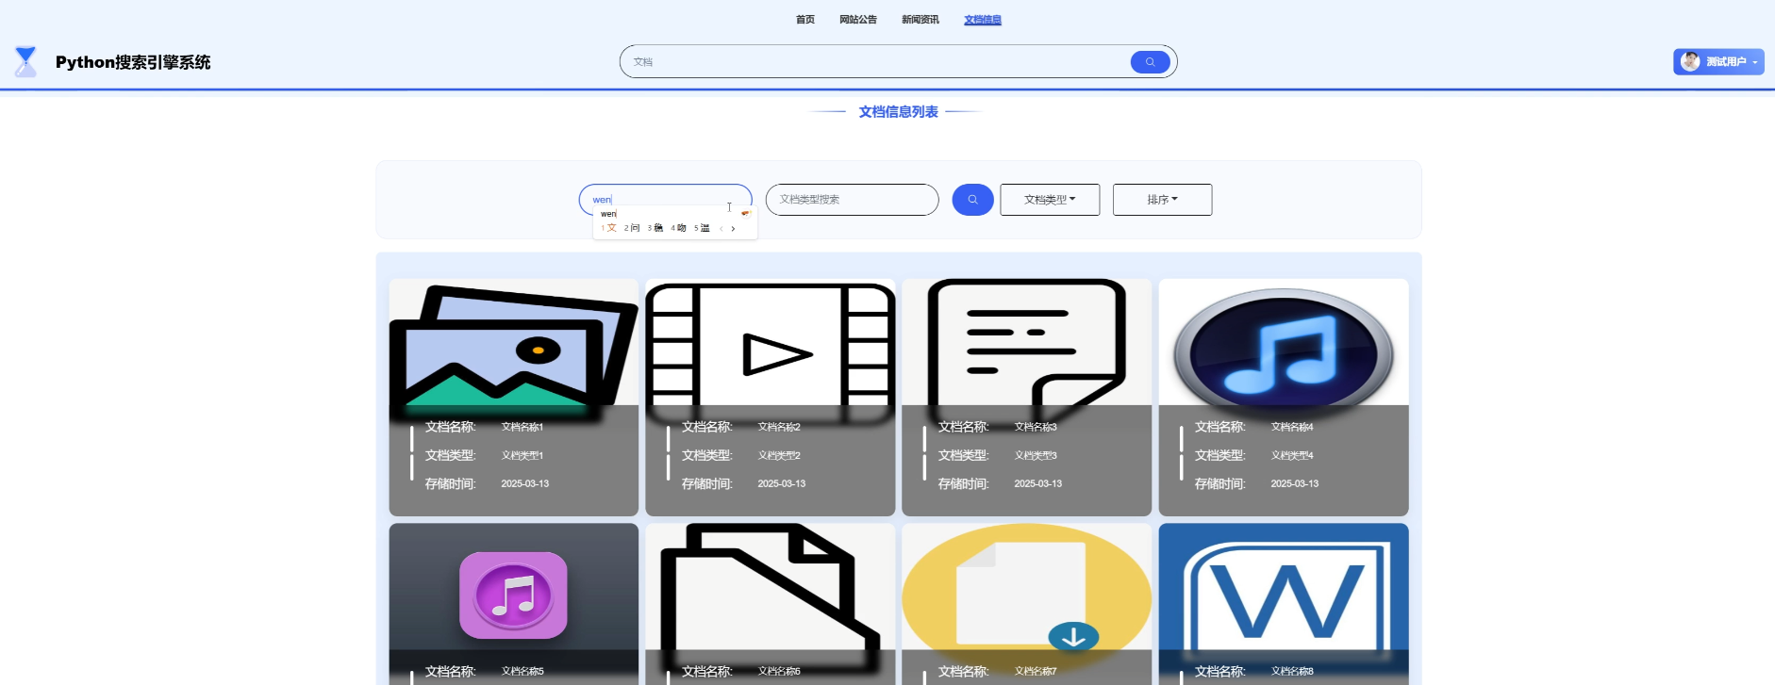Click 2025-03-13 date on 文档名称4 card
1775x685 pixels.
tap(1294, 484)
